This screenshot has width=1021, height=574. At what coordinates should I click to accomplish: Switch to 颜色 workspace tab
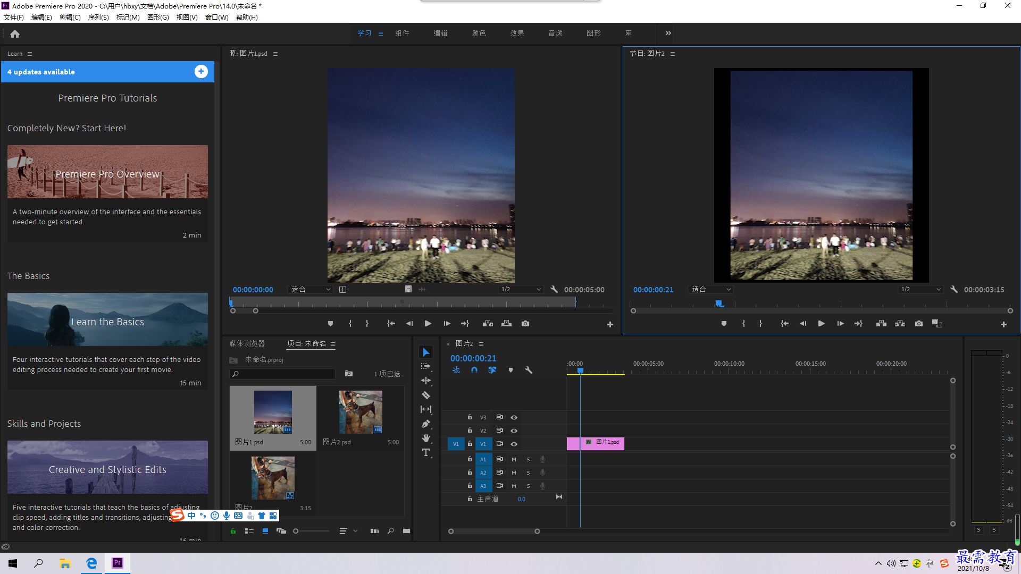(479, 33)
